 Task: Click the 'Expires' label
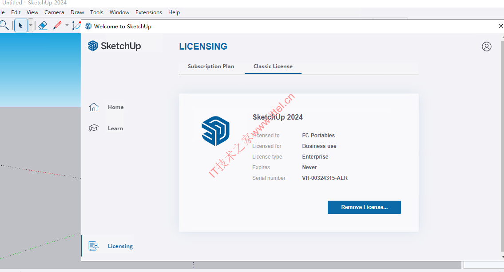tap(261, 167)
